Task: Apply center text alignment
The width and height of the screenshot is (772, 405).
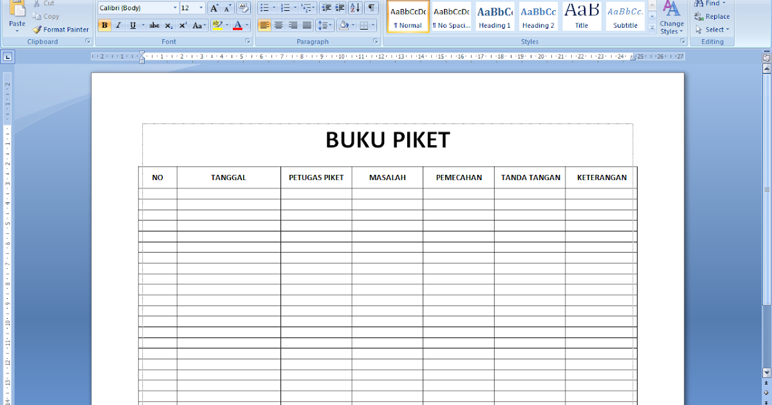Action: (x=278, y=24)
